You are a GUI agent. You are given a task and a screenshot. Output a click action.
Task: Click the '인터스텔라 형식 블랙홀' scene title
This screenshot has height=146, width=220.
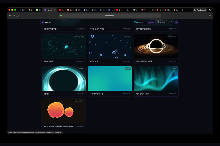[x=144, y=61]
